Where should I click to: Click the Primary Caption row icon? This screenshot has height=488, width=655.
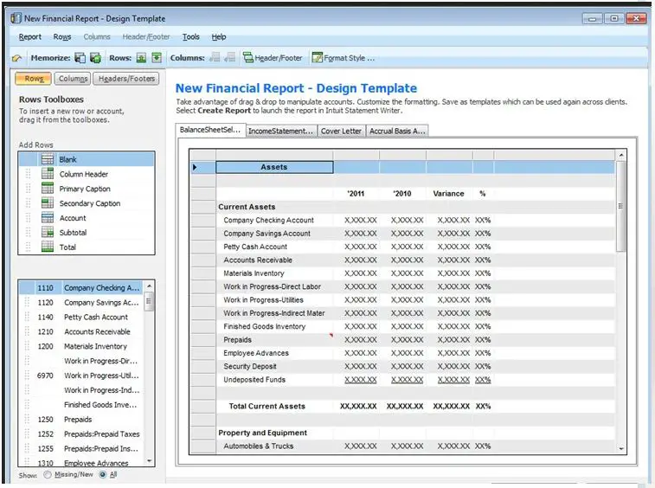click(x=48, y=189)
